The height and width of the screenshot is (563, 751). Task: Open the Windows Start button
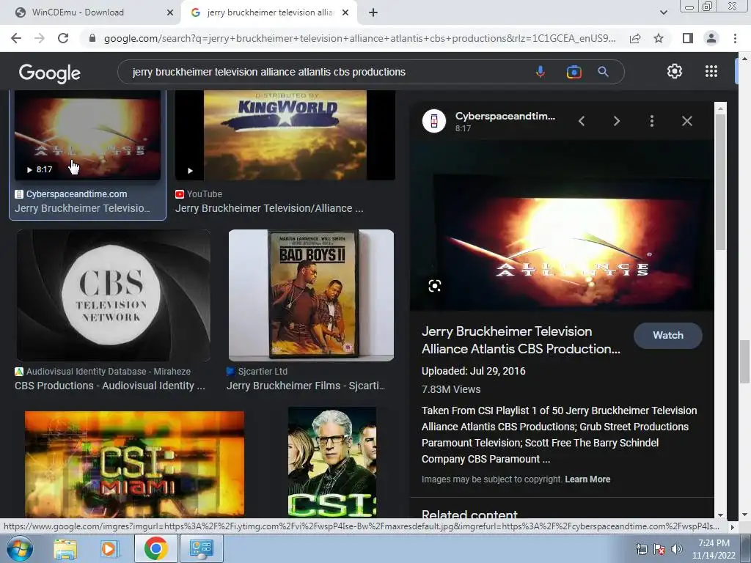coord(19,548)
